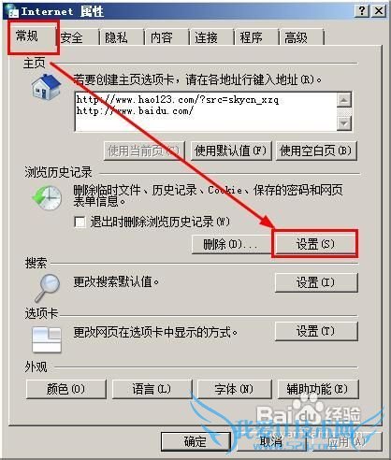The image size is (391, 460).
Task: Click 使用空白页(B) button
Action: pyautogui.click(x=316, y=151)
